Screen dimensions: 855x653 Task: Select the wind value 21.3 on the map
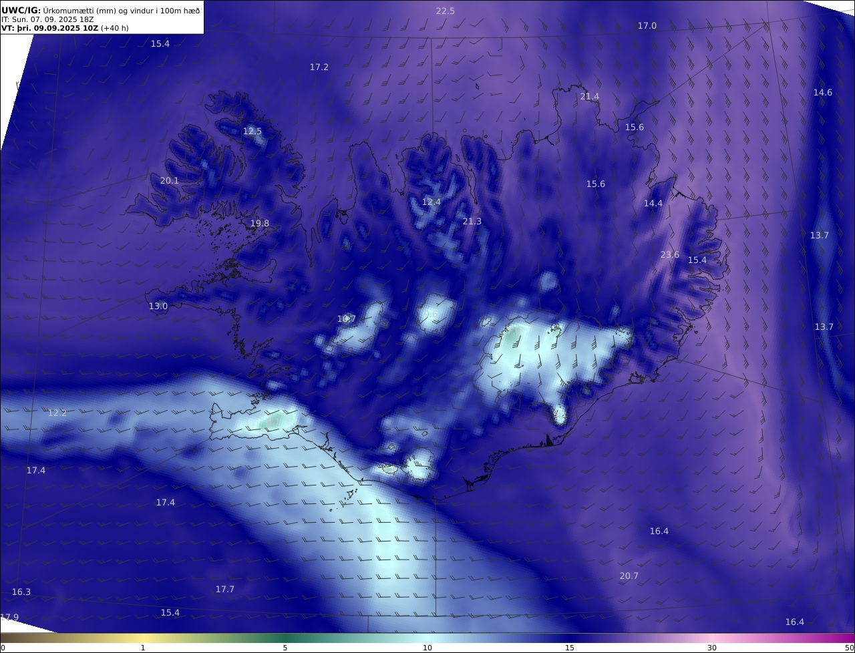(472, 221)
